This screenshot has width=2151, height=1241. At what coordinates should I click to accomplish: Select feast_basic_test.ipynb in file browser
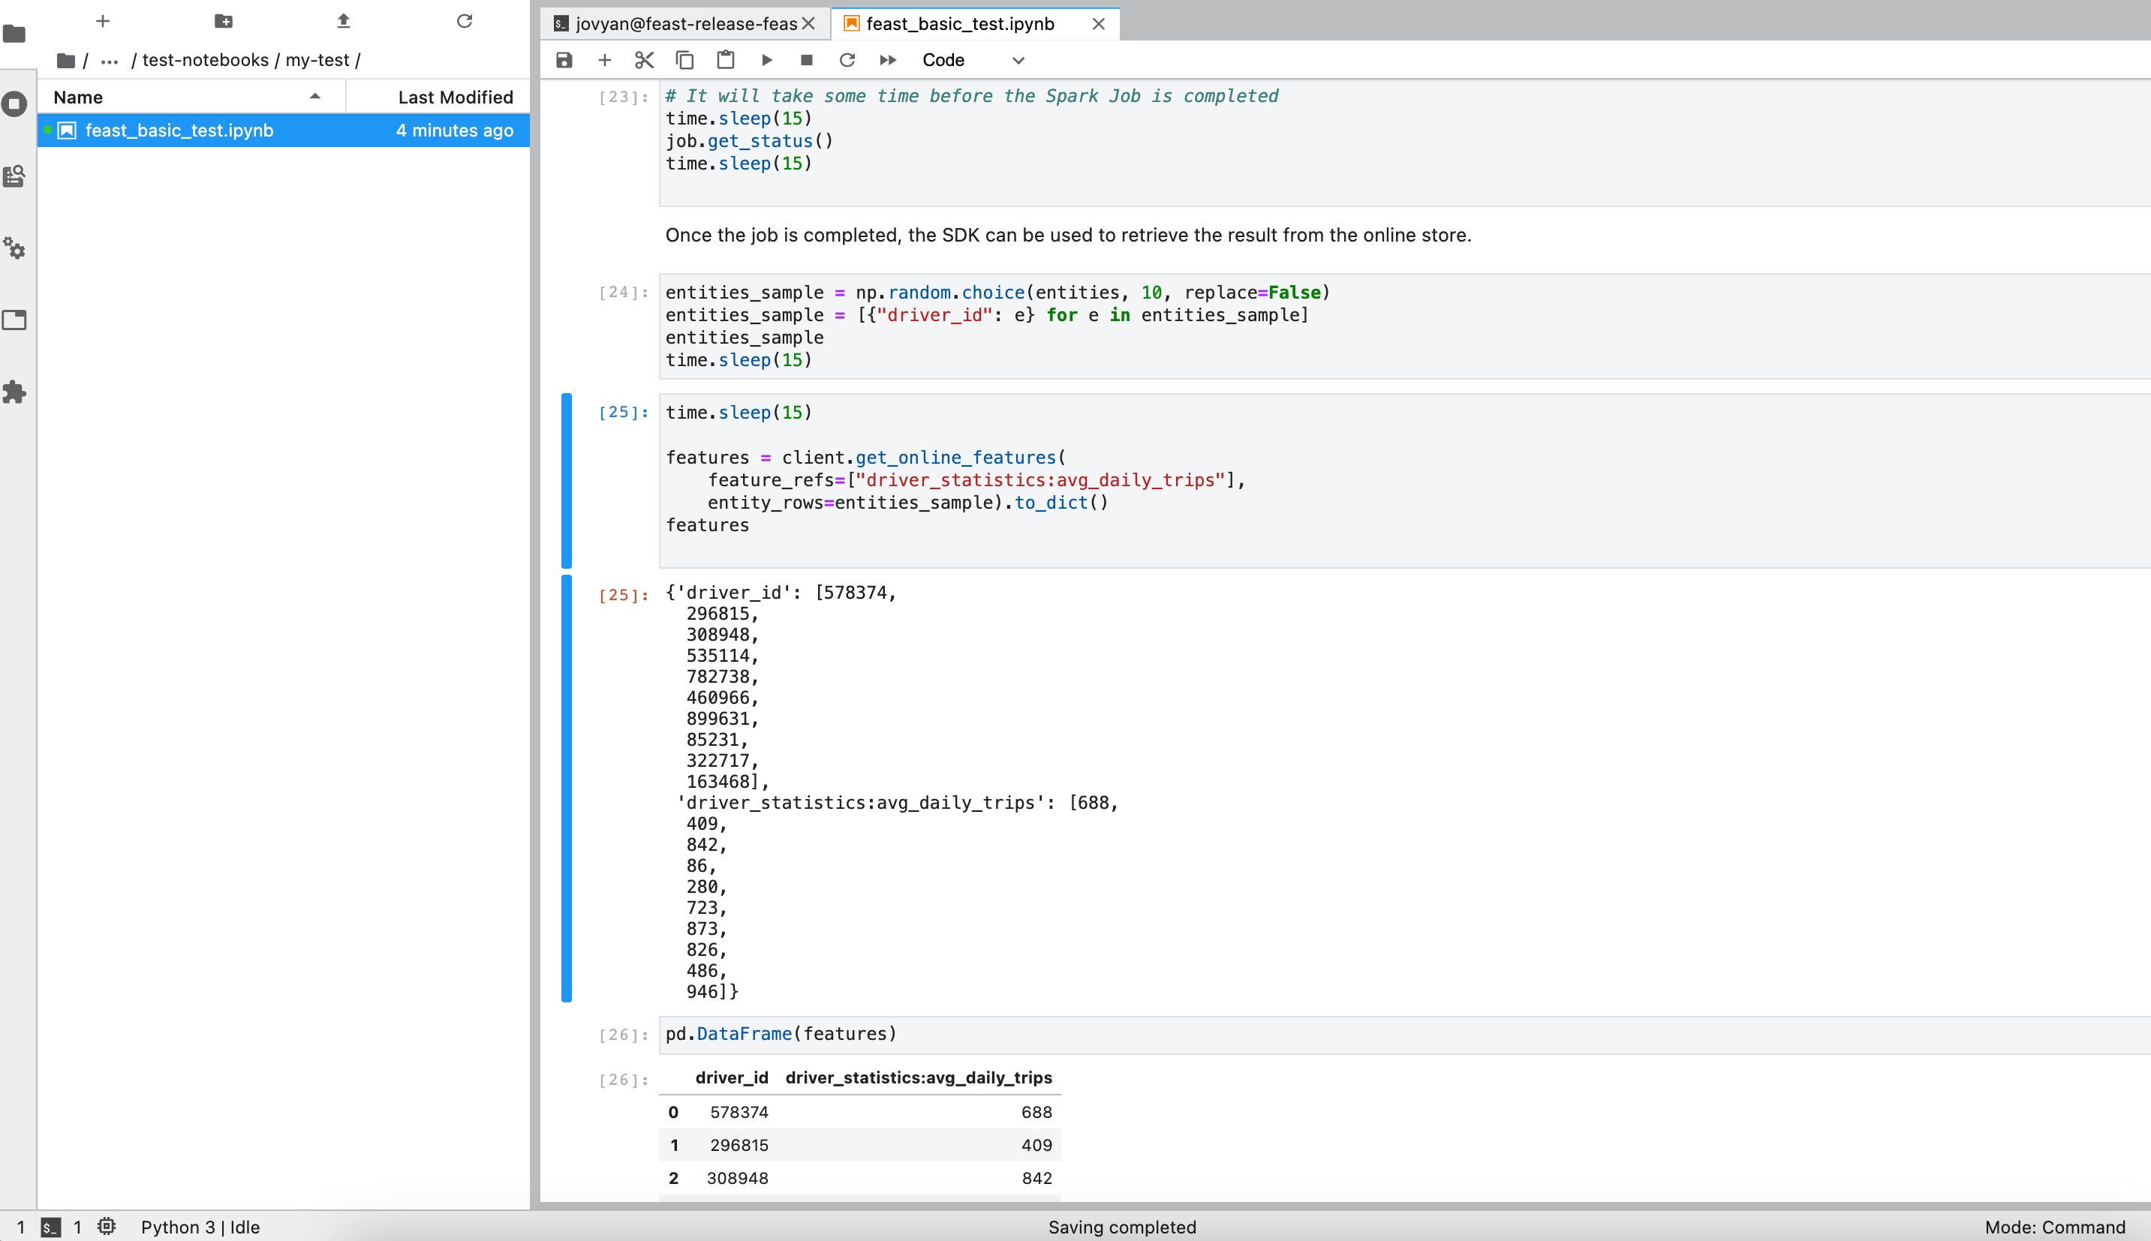tap(179, 131)
